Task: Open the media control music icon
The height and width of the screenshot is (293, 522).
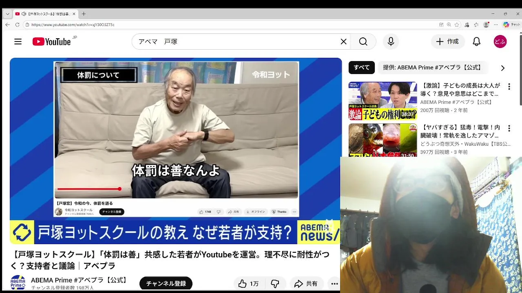Action: click(x=467, y=24)
